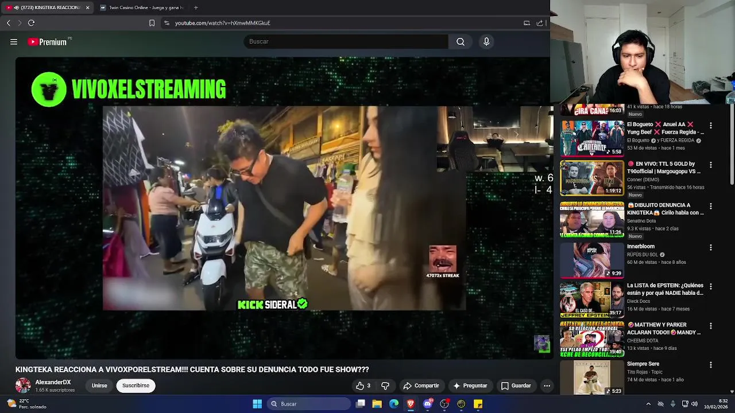
Task: Start voice search with the microphone
Action: pyautogui.click(x=486, y=41)
